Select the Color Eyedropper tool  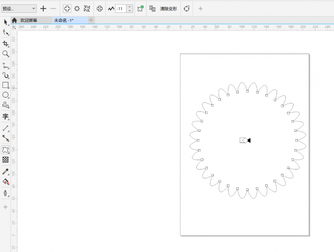5,171
